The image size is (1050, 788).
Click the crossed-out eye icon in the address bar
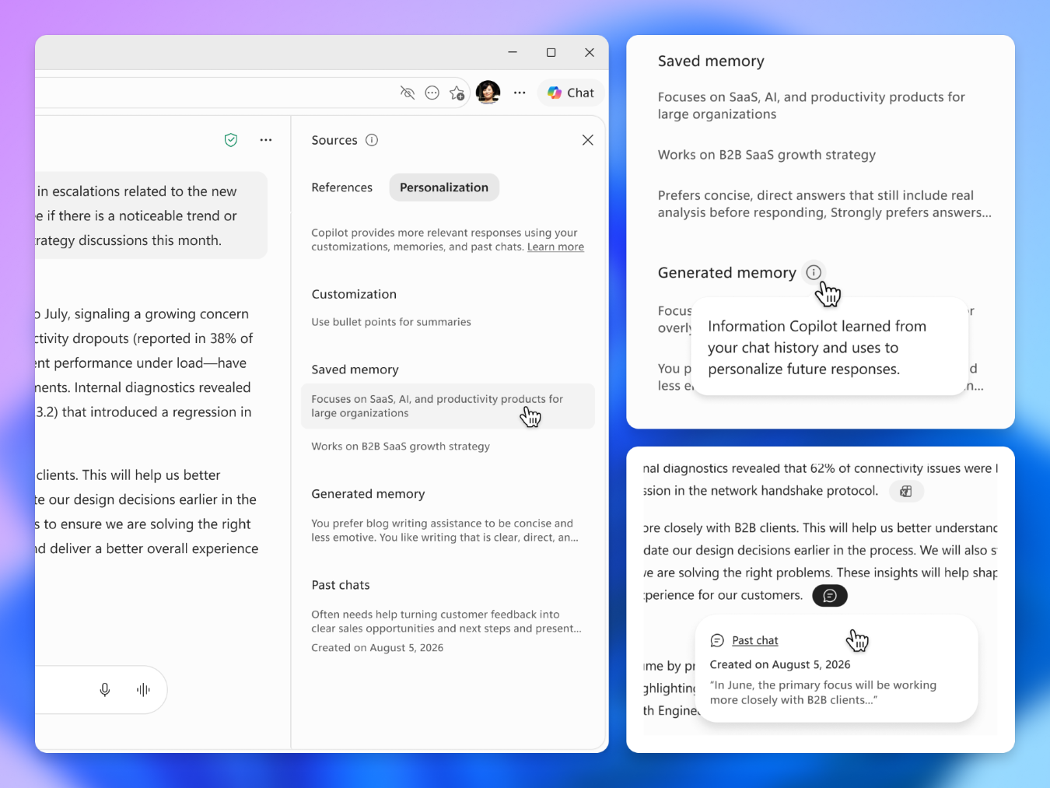tap(408, 93)
